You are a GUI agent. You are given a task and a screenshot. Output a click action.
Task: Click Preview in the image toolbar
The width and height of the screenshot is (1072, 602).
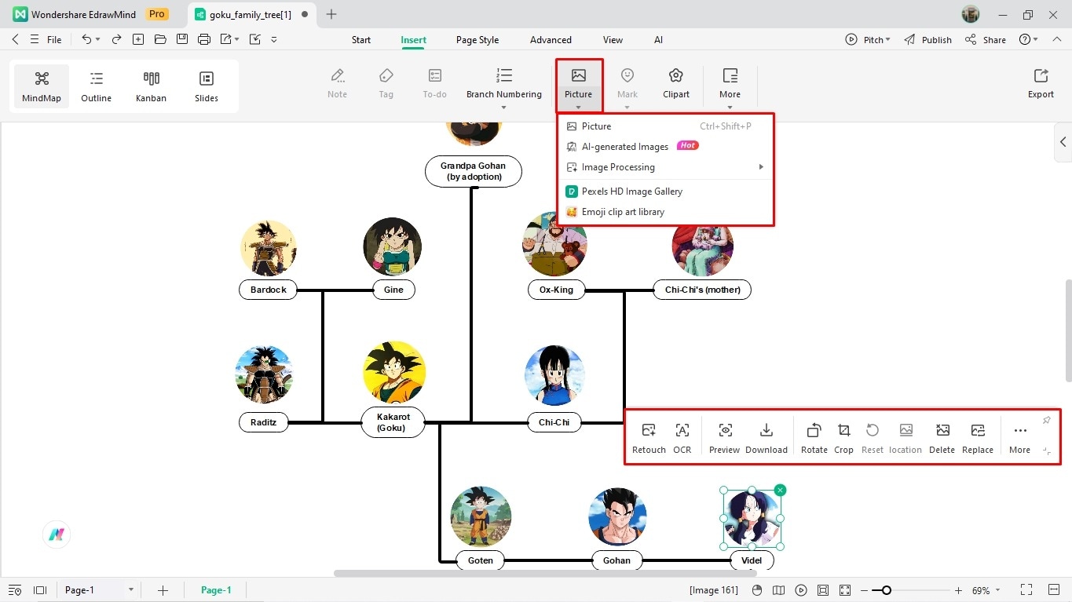(725, 438)
